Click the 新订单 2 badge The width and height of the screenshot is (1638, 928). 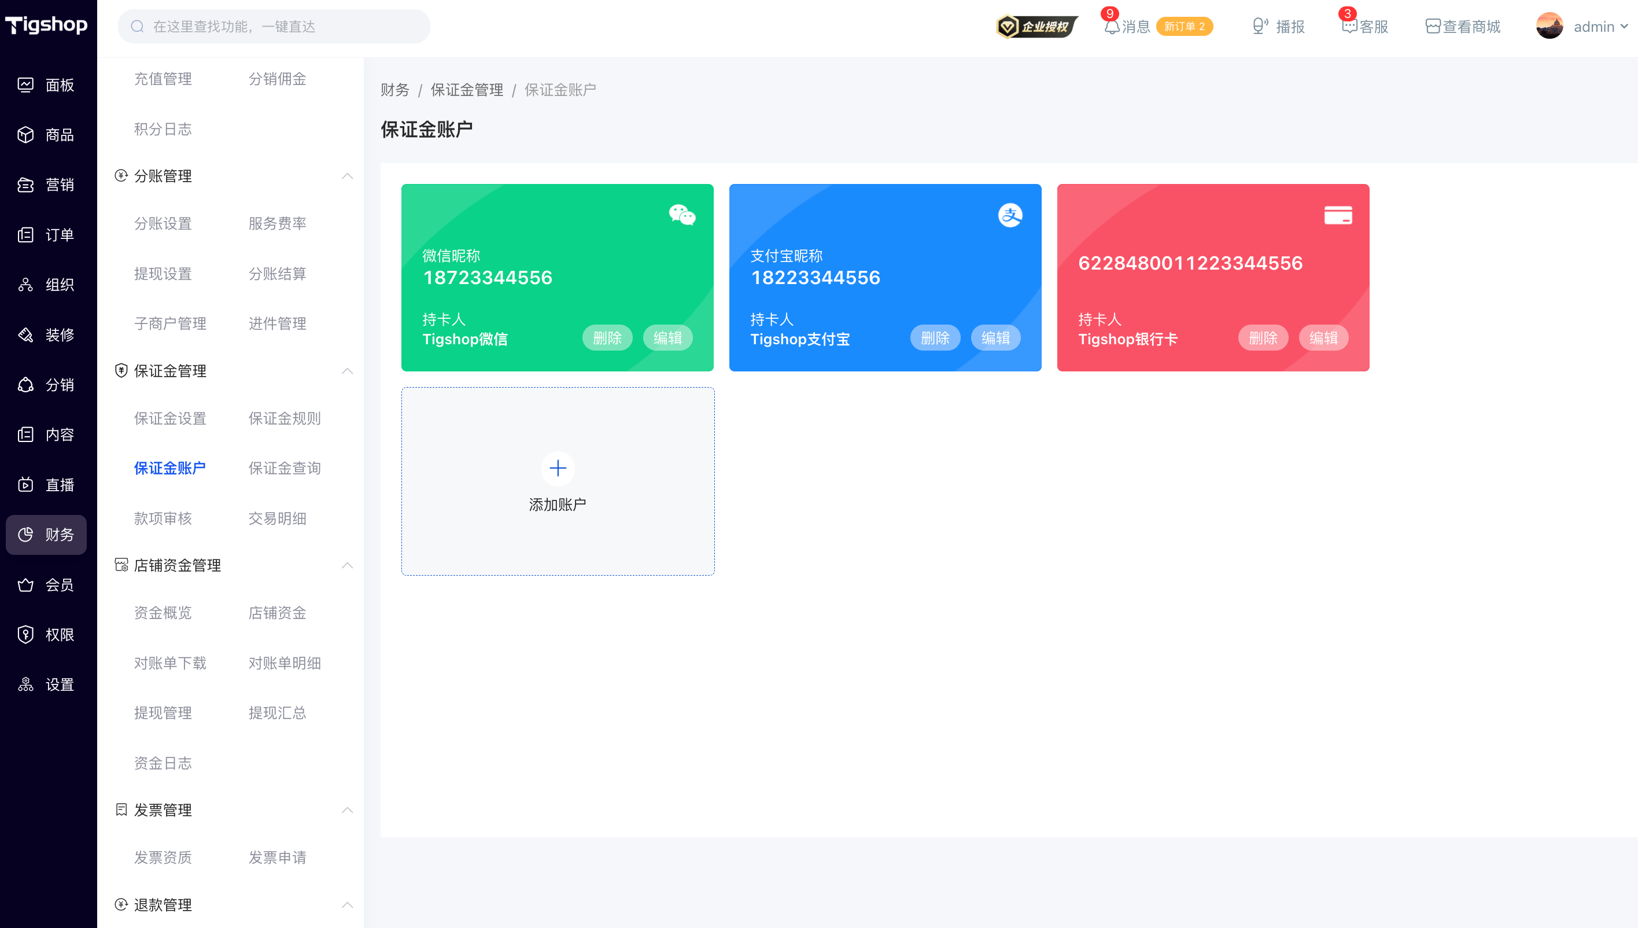pos(1185,27)
